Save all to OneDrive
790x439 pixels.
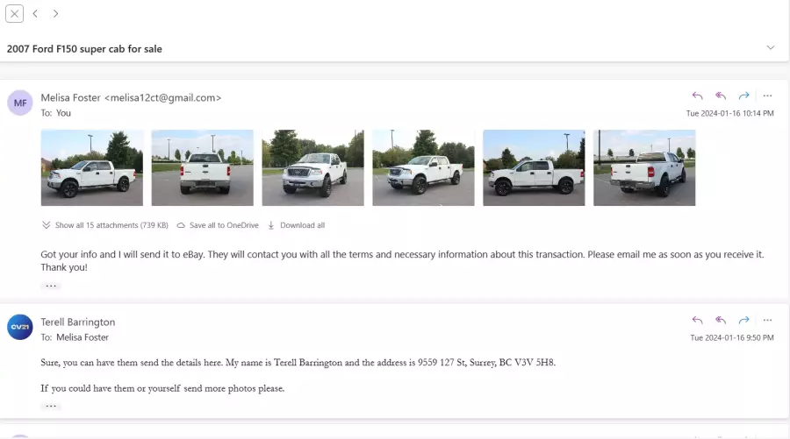point(218,225)
